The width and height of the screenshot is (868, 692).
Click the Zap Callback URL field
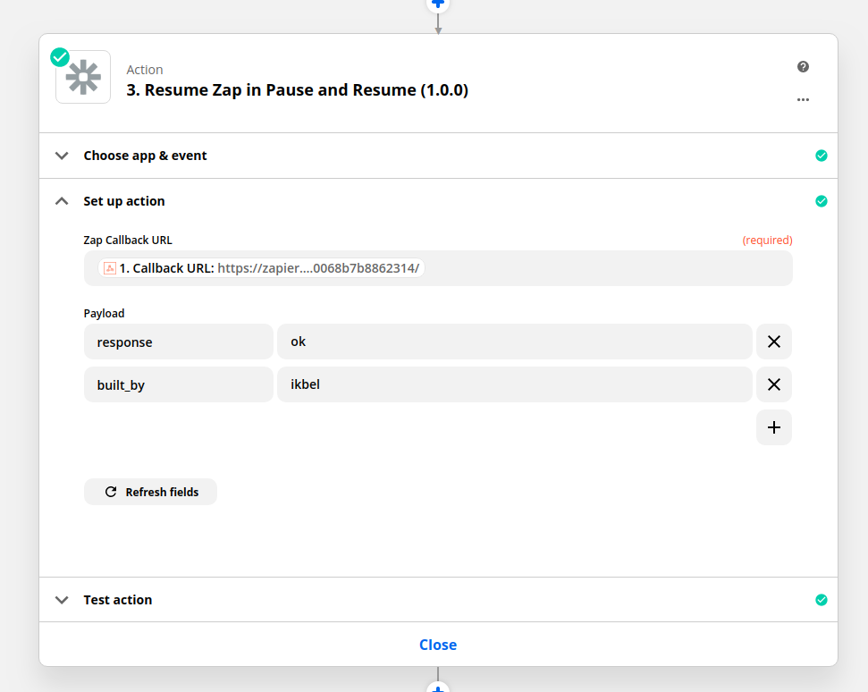(608, 268)
